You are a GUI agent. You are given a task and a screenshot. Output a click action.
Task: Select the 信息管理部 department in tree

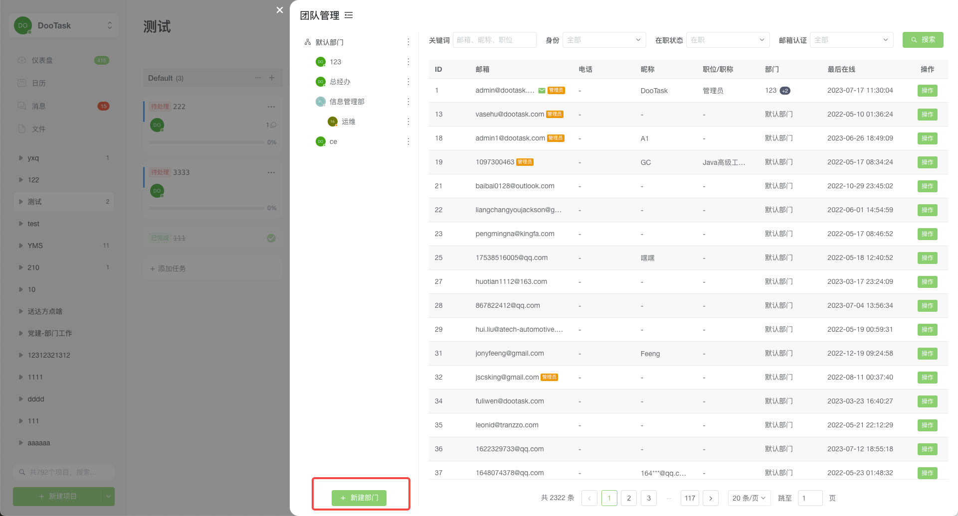347,102
